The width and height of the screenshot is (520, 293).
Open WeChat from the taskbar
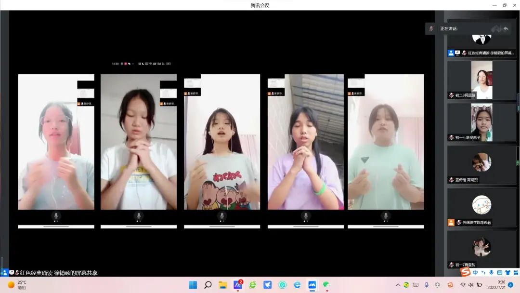click(326, 285)
